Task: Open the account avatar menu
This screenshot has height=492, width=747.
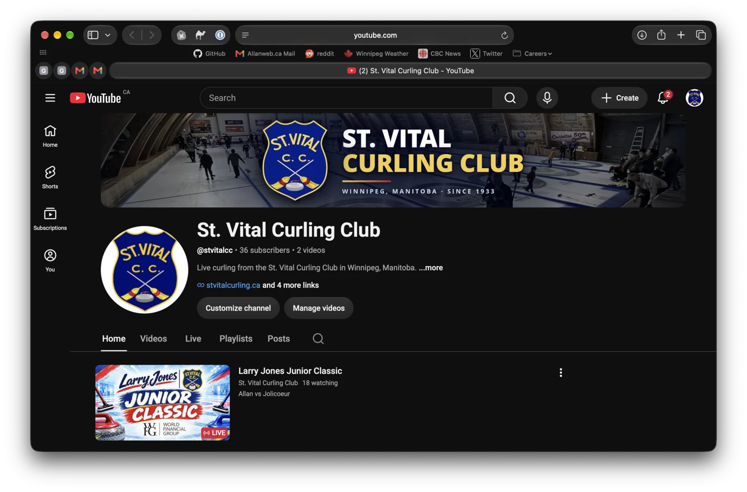Action: pos(694,98)
